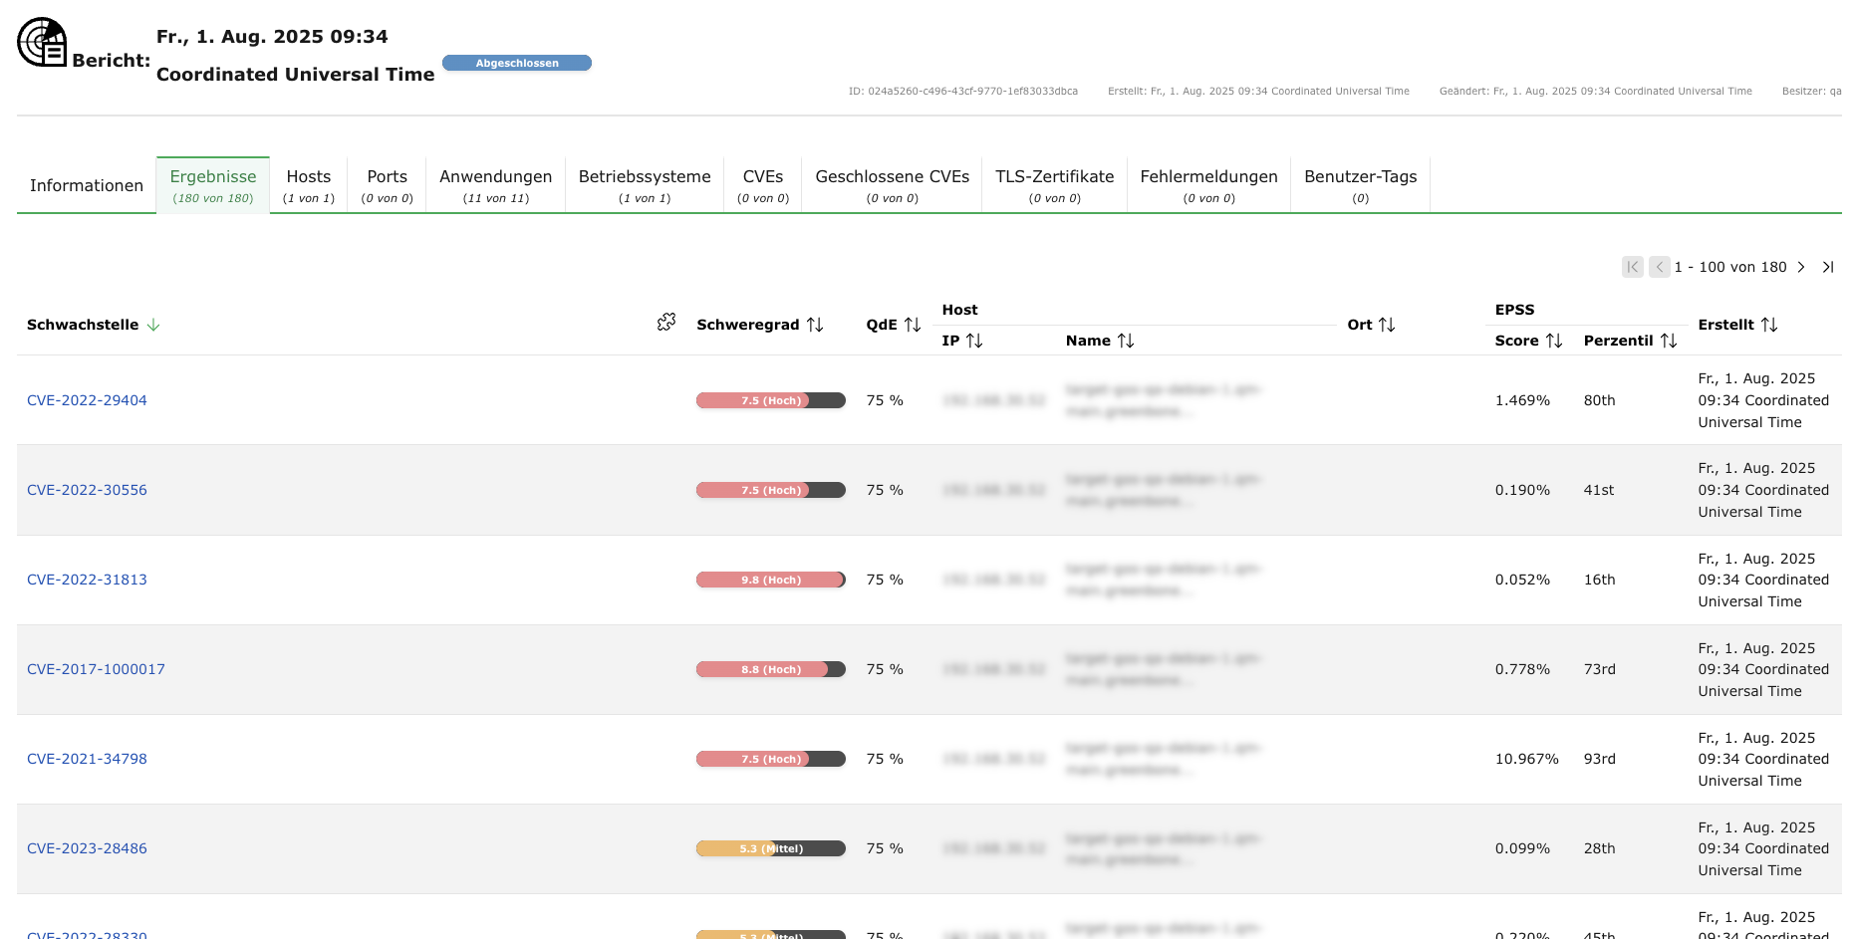
Task: Jump to last results page
Action: [x=1828, y=267]
